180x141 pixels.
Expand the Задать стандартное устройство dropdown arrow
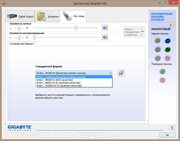[x=143, y=32]
